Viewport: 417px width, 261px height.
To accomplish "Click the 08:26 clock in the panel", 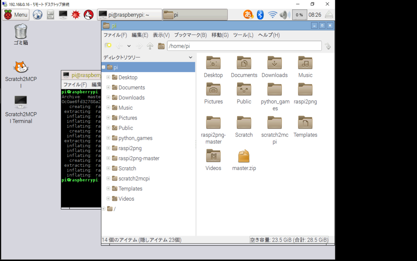I will click(x=315, y=15).
